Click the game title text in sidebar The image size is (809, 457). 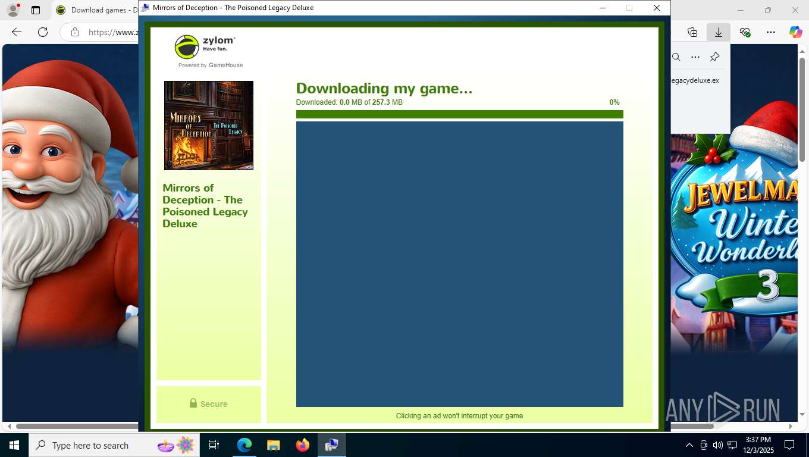click(x=205, y=206)
